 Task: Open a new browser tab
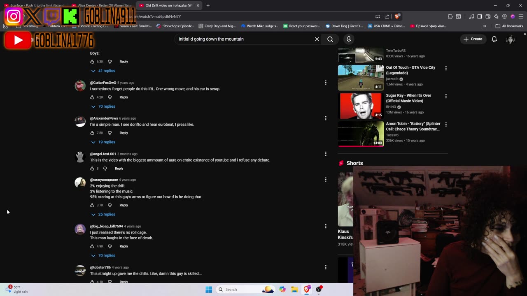(208, 5)
